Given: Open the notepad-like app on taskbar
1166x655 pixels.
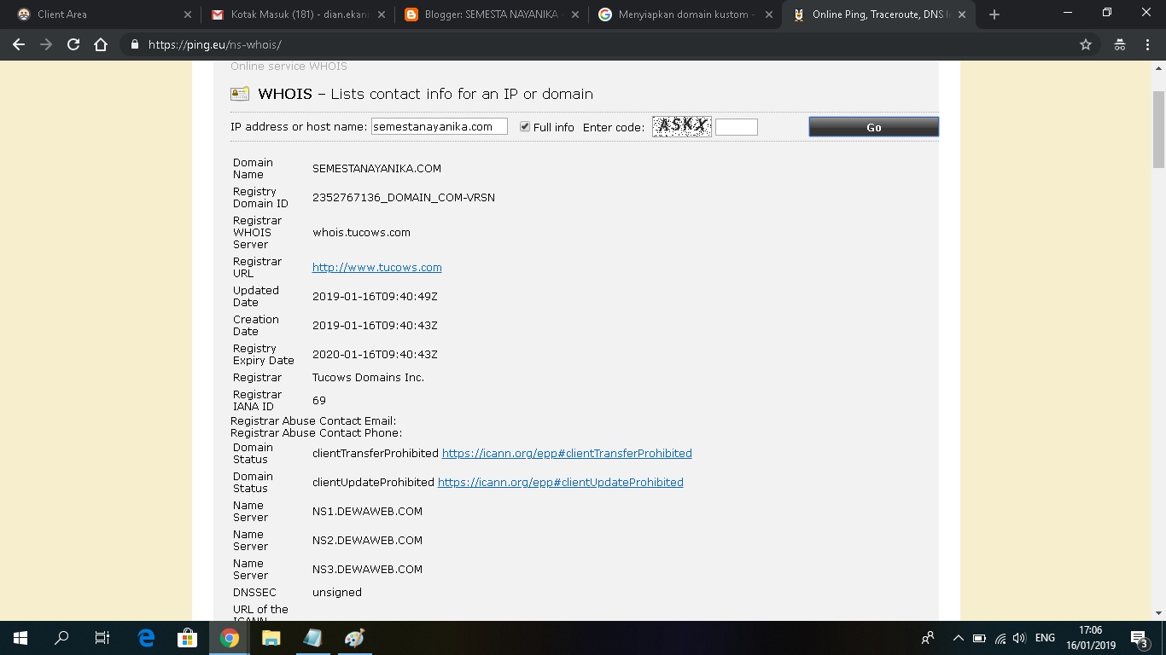Looking at the screenshot, I should point(312,638).
